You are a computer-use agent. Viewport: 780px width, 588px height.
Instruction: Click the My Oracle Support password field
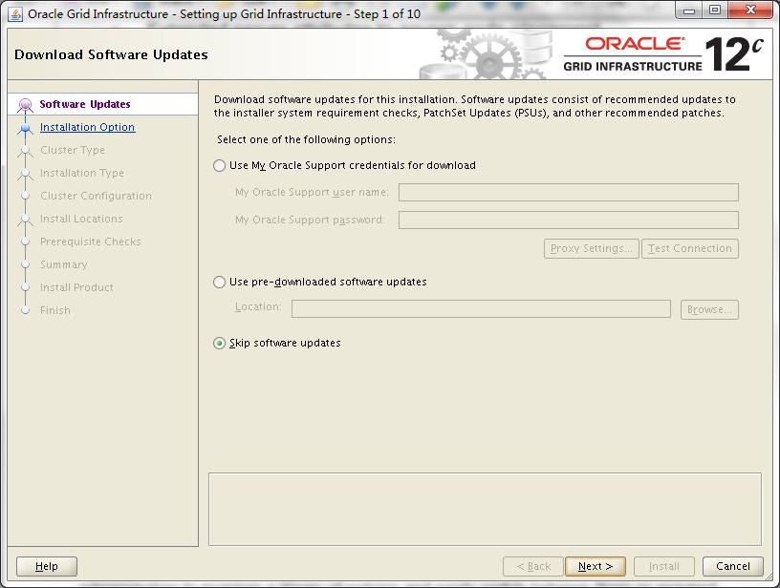tap(569, 220)
